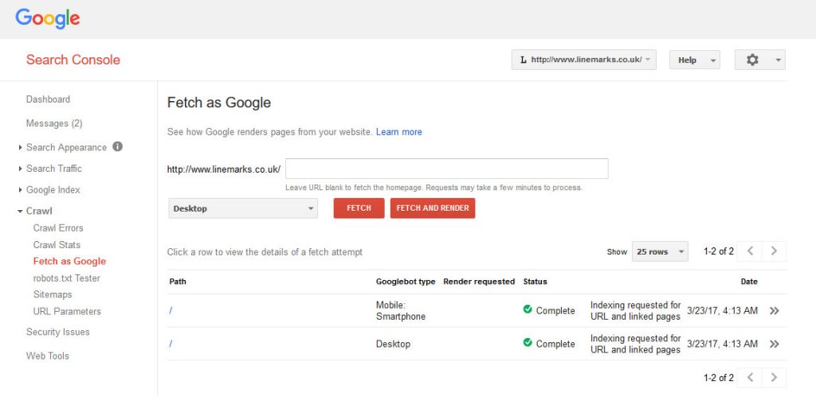The height and width of the screenshot is (420, 816).
Task: Open Security Issues
Action: (x=57, y=332)
